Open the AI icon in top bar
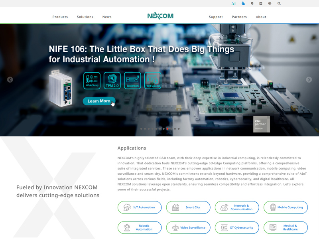 234,4
